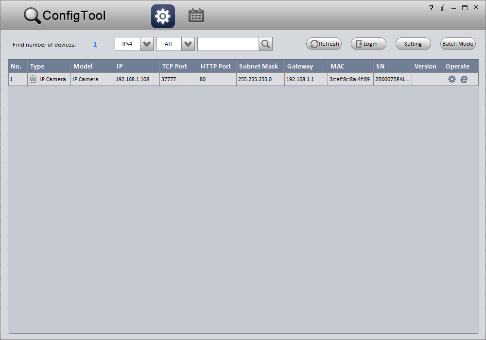The image size is (486, 340).
Task: Select HTTP port 80 cell
Action: coord(217,79)
